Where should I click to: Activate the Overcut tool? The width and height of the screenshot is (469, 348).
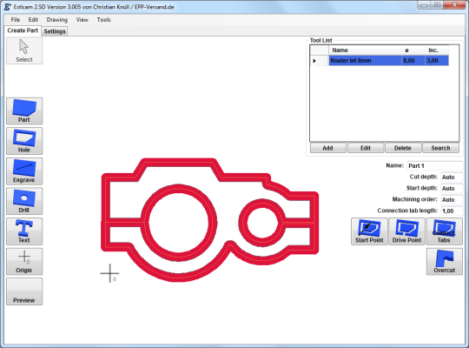pos(445,261)
